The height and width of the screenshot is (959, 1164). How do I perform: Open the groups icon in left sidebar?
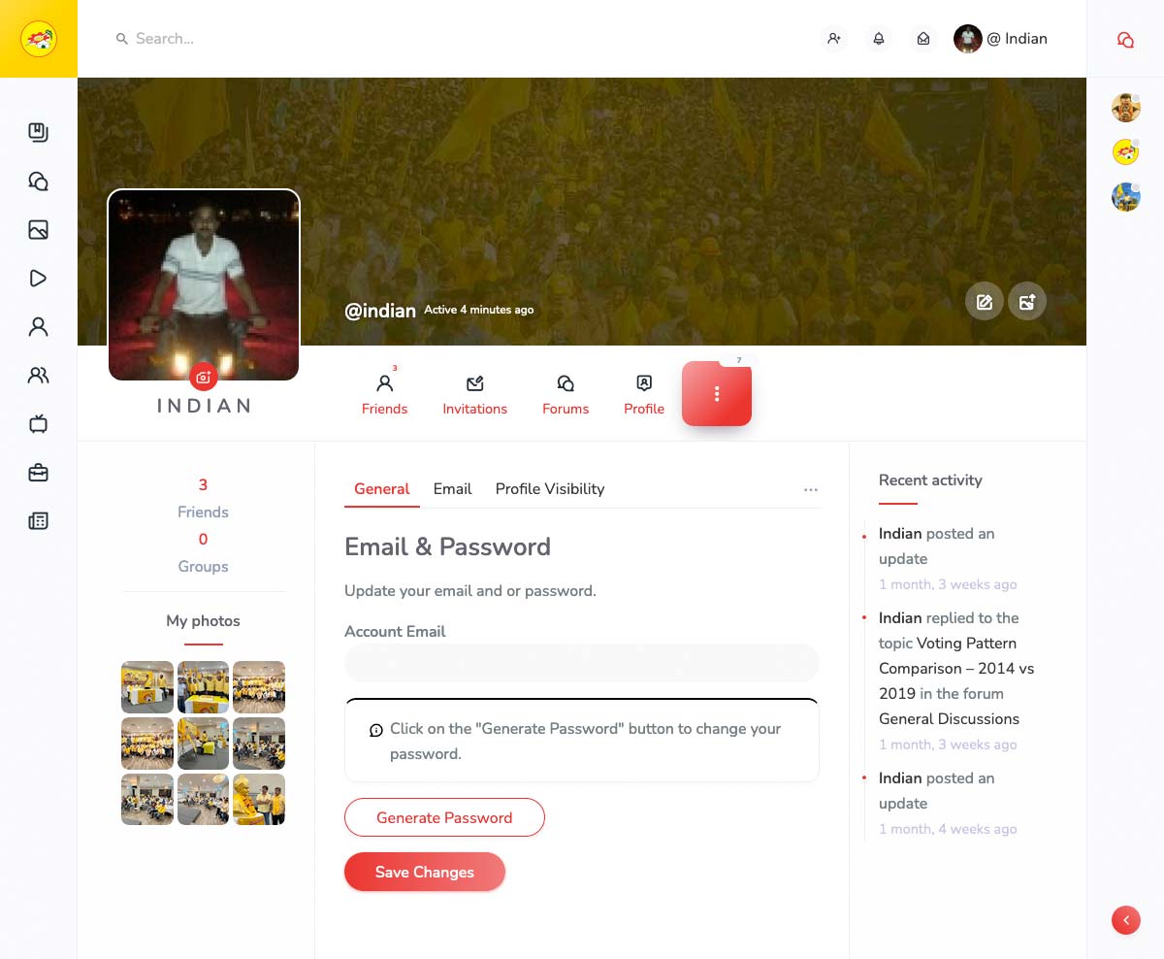click(x=39, y=376)
